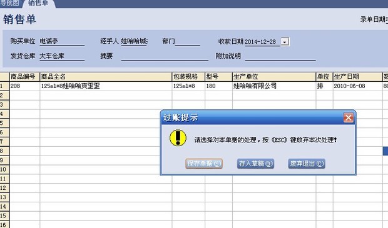This screenshot has width=388, height=228.
Task: Click the 生产单位 column header
Action: click(x=274, y=77)
